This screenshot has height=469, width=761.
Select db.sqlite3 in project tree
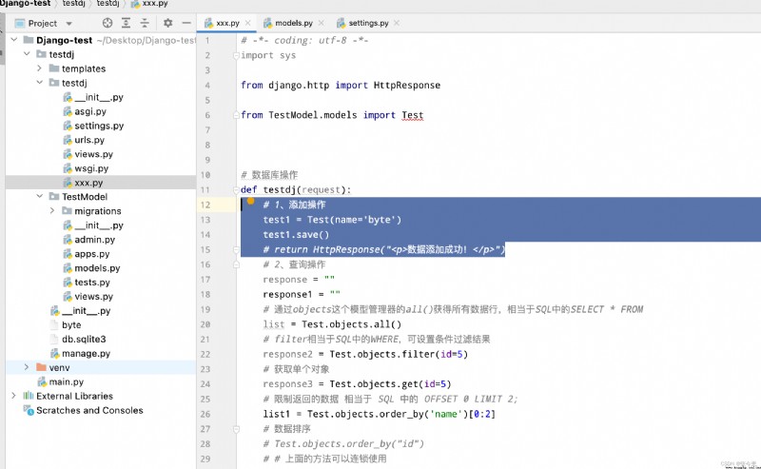click(84, 339)
